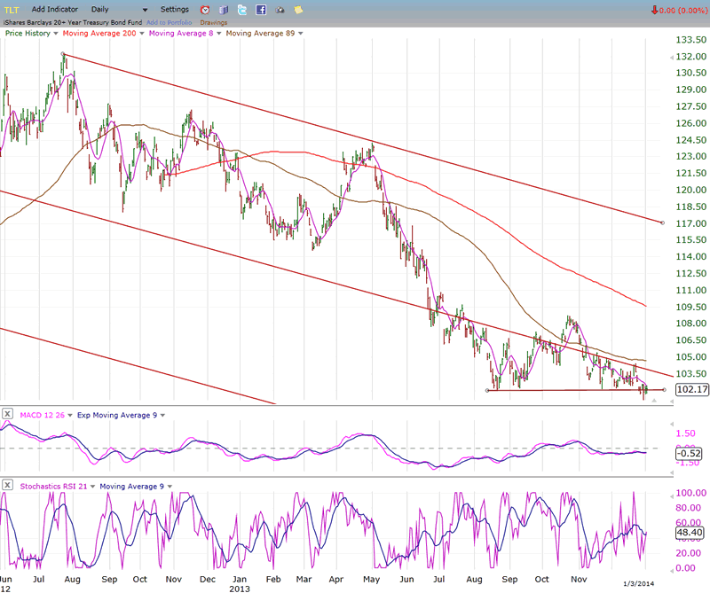Click the alarm clock alert icon
The width and height of the screenshot is (710, 593).
coord(205,10)
